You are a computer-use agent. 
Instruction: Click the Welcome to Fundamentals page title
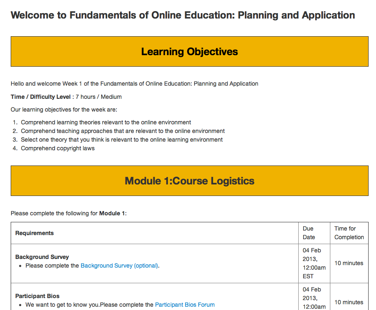[x=183, y=15]
